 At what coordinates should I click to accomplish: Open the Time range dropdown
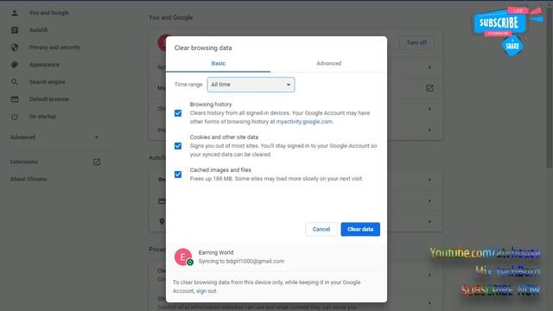coord(251,85)
